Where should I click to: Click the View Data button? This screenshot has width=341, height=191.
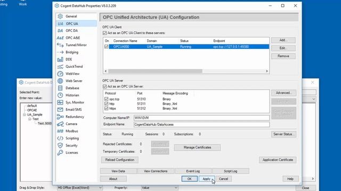click(118, 171)
